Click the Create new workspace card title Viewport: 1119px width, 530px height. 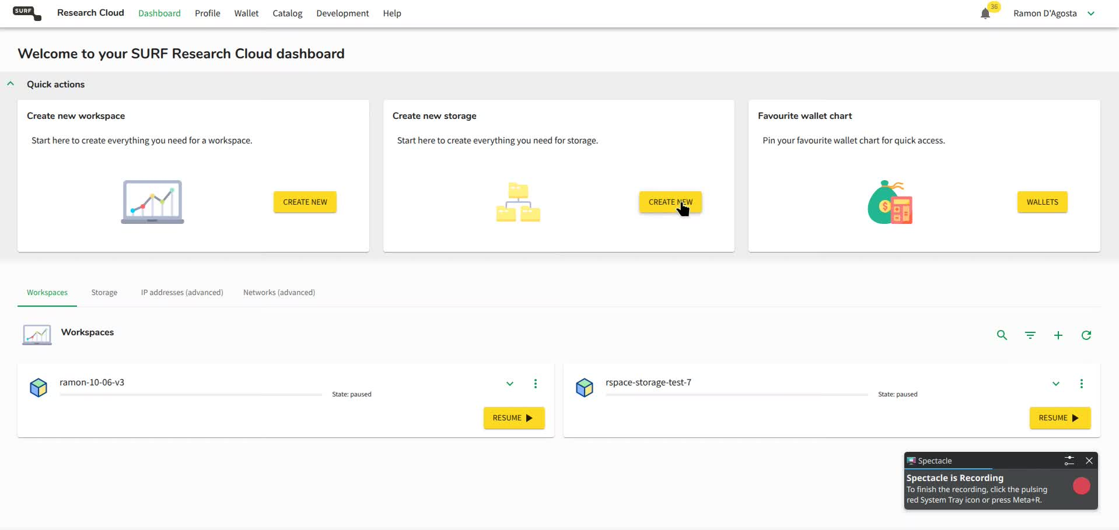pos(76,116)
